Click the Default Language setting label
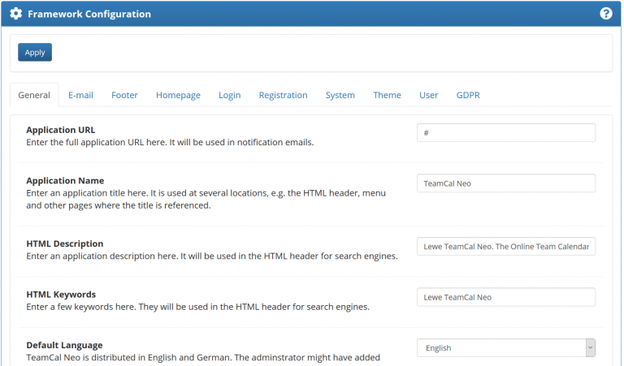Viewport: 624px width, 366px height. [64, 345]
